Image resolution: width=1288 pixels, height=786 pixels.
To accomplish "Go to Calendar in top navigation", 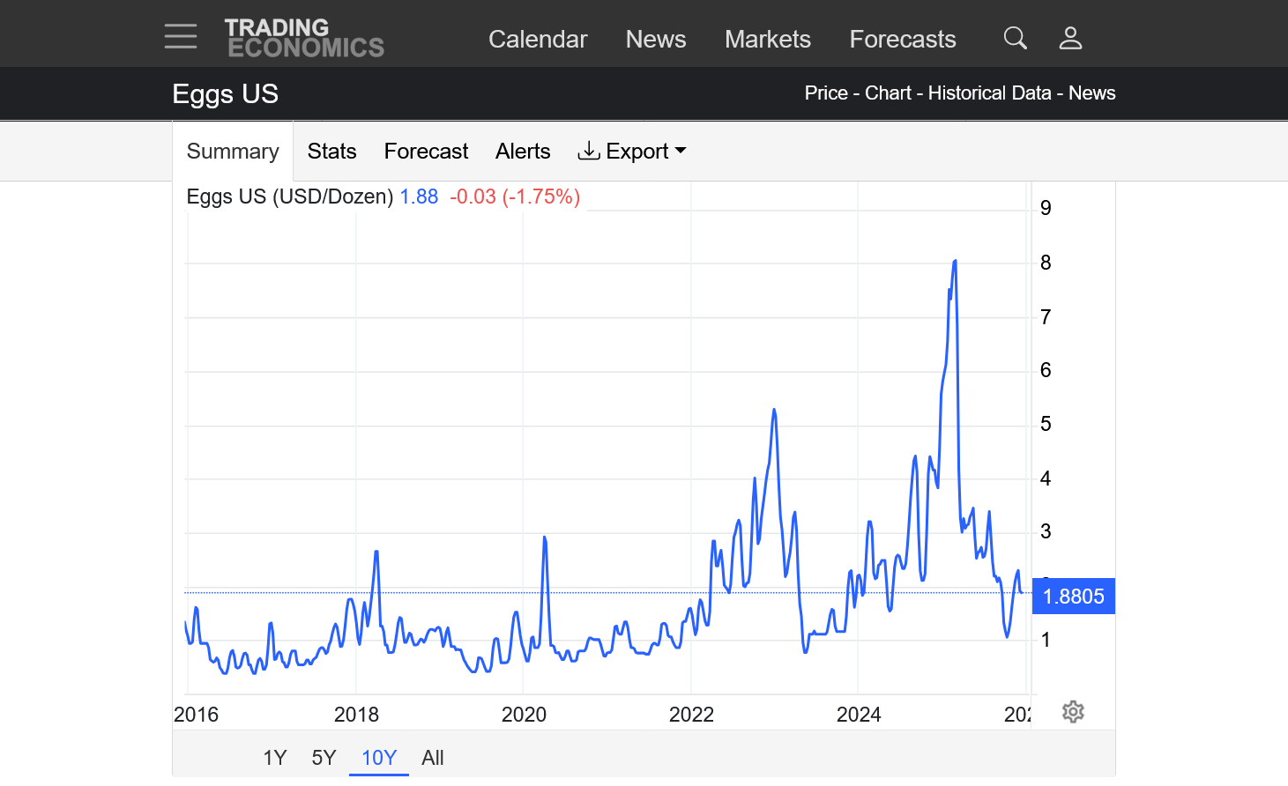I will [538, 39].
